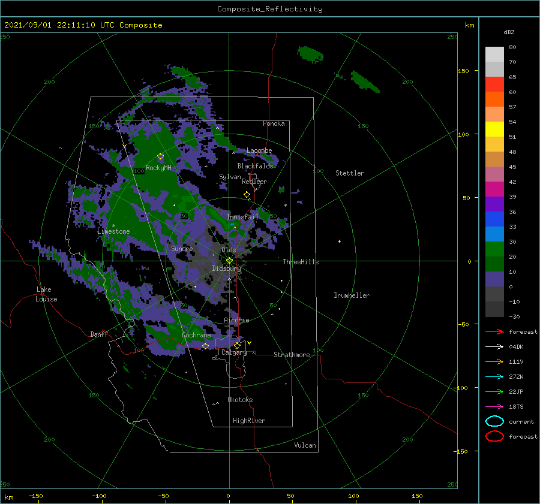Click the yellow diamond marker below Cochrane
The height and width of the screenshot is (504, 540).
[x=205, y=346]
